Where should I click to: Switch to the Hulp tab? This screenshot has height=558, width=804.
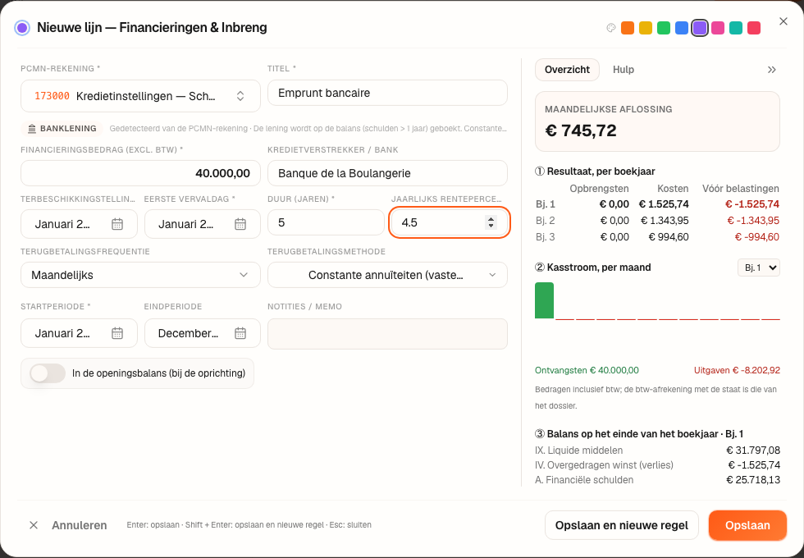(x=624, y=70)
